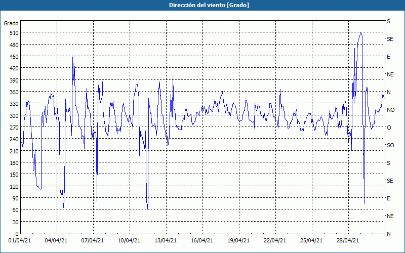
Task: Pick the 'E' compass label level with 450
Action: [388, 57]
